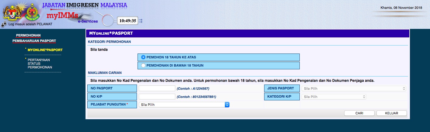Click the Permohonan heading link
Image resolution: width=430 pixels, height=132 pixels.
click(x=28, y=35)
